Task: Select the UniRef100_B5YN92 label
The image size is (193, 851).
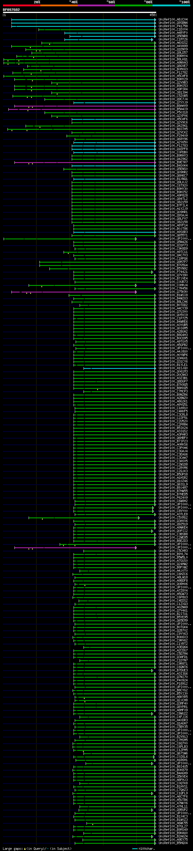Action: point(173,269)
